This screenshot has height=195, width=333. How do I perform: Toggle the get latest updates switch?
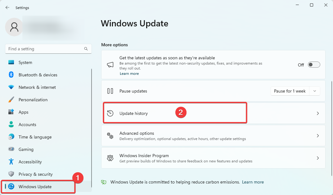click(314, 65)
